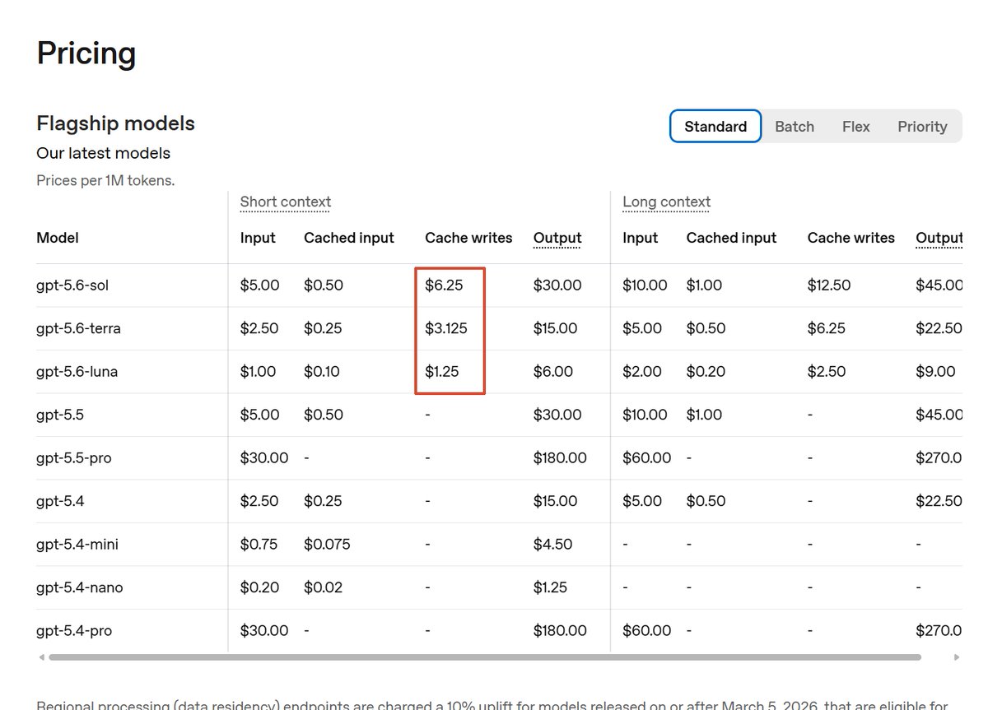The width and height of the screenshot is (988, 710).
Task: Click the $0.02 cached input price for gpt-5.4-nano
Action: point(323,587)
